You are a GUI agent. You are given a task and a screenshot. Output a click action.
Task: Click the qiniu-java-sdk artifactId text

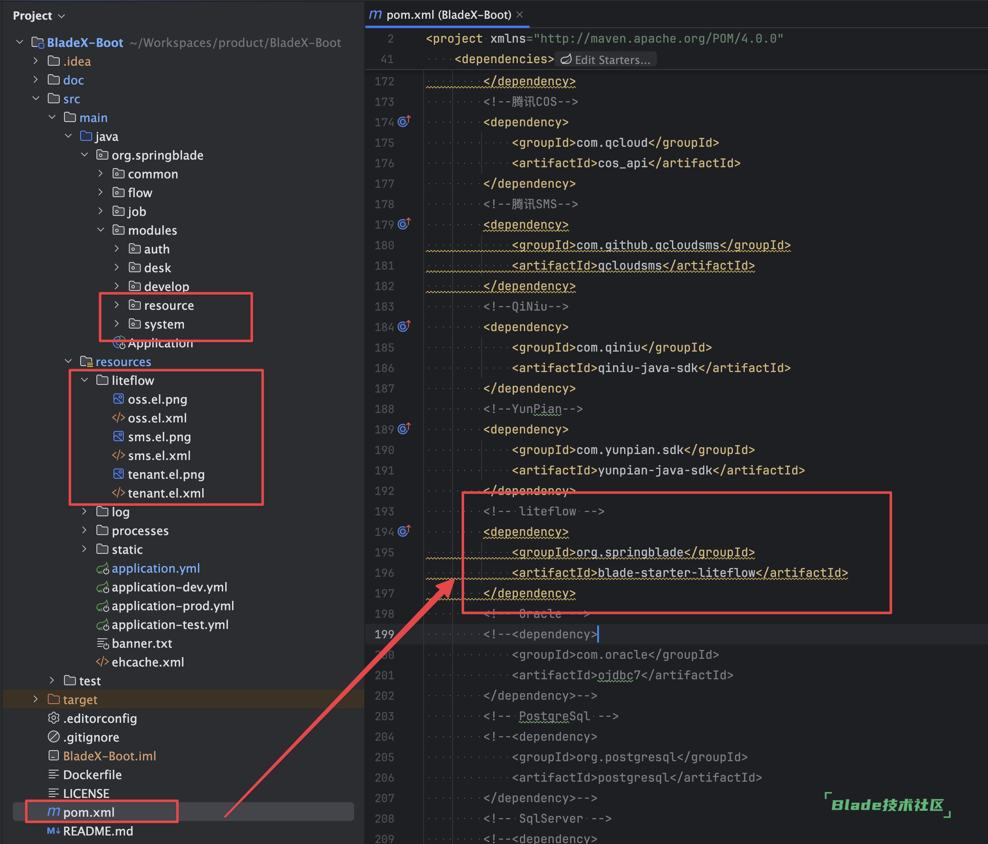coord(648,368)
